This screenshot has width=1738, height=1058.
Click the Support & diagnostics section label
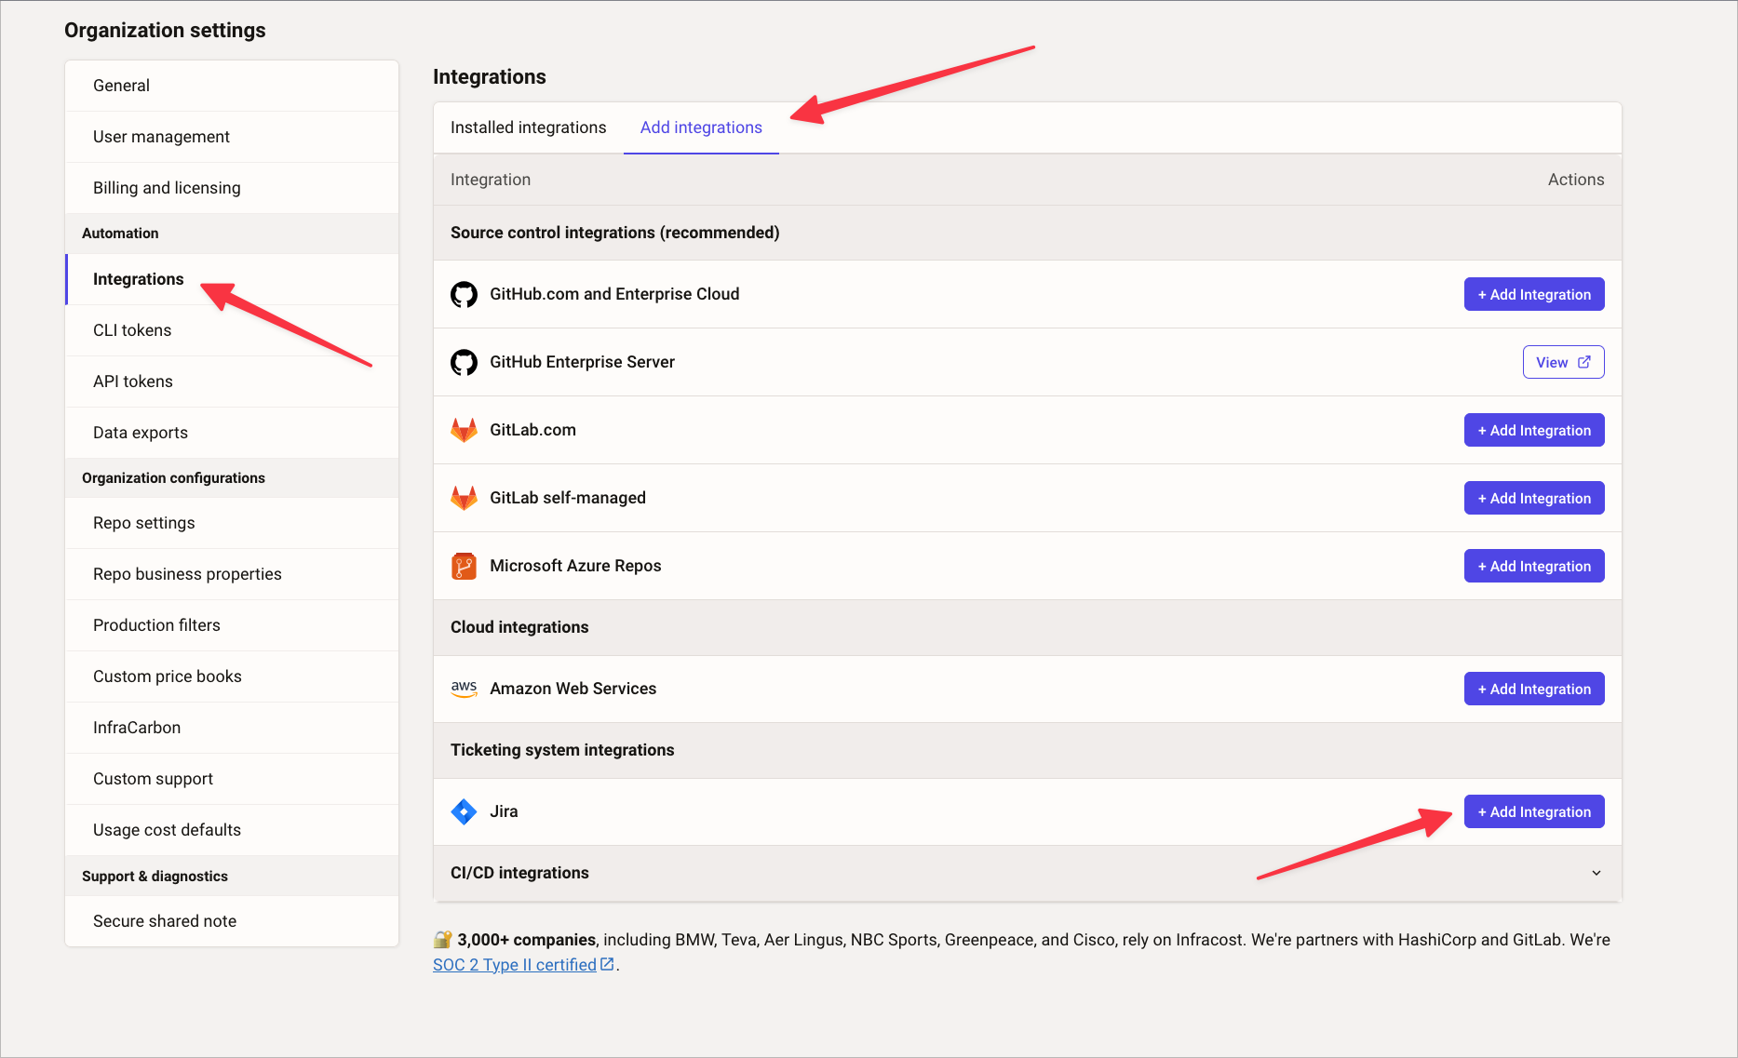[155, 877]
